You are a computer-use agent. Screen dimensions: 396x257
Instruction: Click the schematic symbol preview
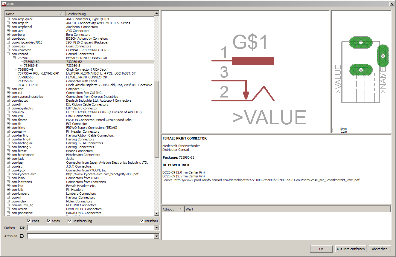point(245,72)
